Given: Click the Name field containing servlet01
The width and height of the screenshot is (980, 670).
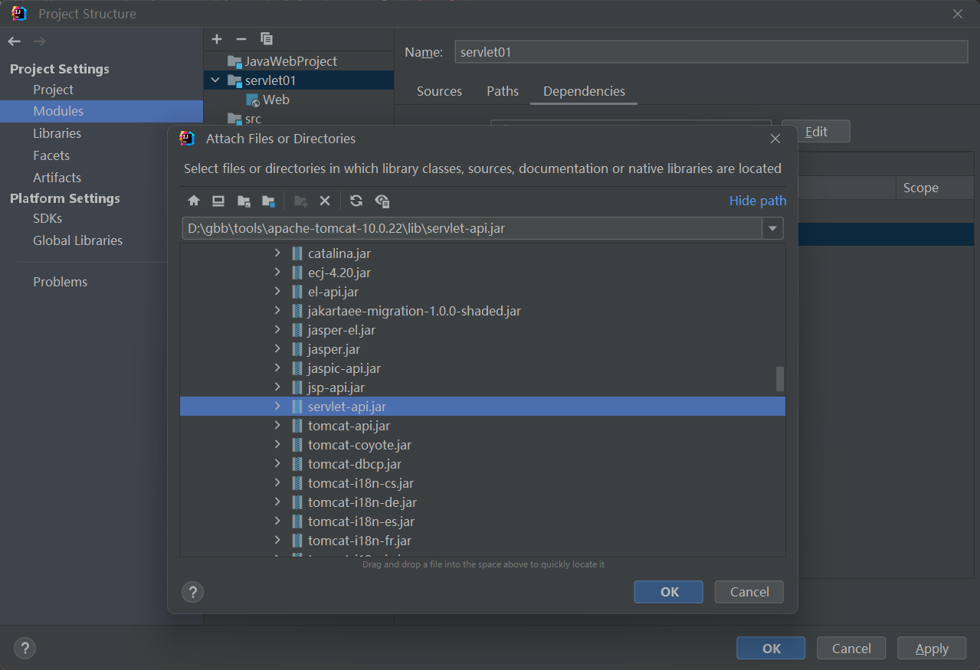Looking at the screenshot, I should (711, 52).
